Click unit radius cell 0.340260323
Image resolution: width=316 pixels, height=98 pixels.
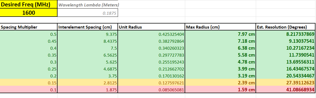point(151,48)
